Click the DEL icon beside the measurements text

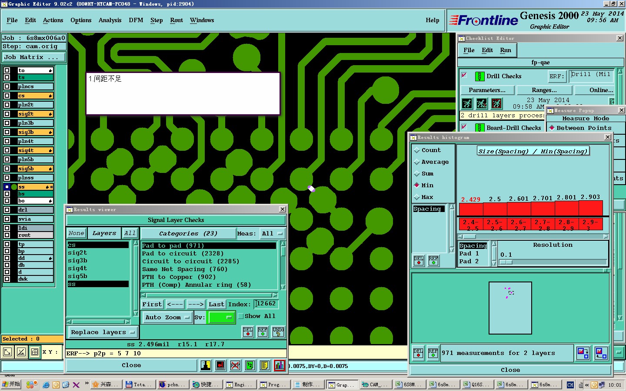[x=418, y=353]
